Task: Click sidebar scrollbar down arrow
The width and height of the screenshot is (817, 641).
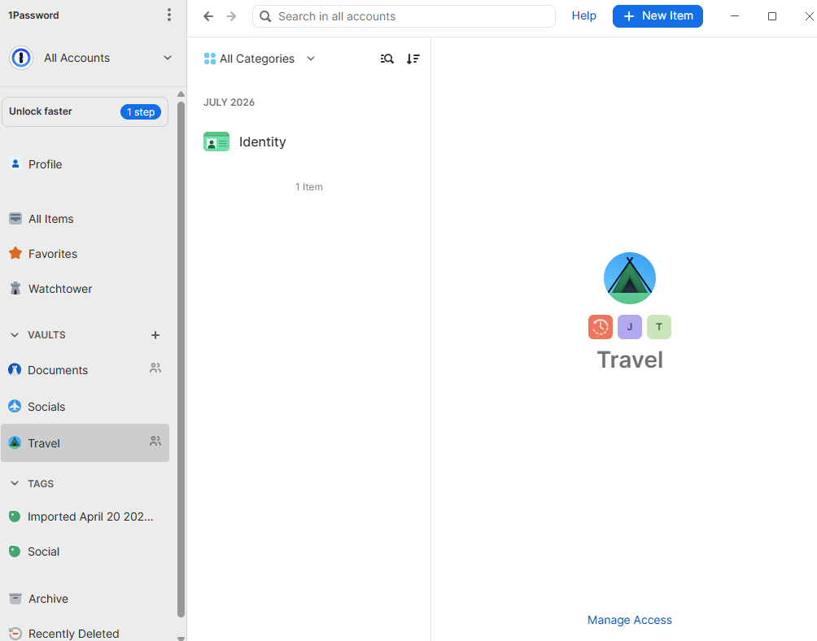Action: [181, 638]
